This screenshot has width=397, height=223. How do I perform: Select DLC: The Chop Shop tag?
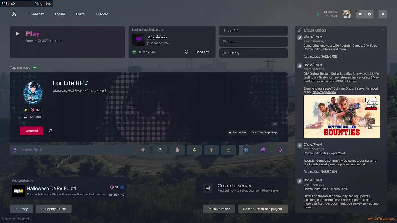(x=264, y=133)
